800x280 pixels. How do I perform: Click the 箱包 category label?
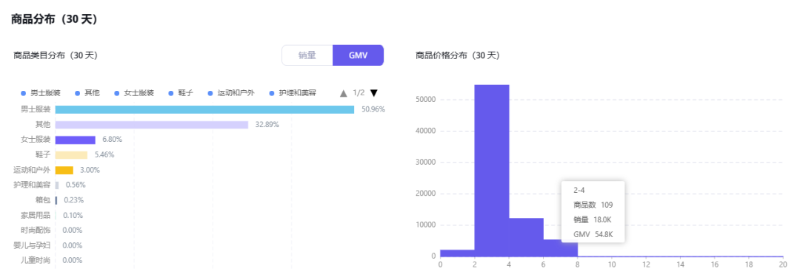(42, 200)
